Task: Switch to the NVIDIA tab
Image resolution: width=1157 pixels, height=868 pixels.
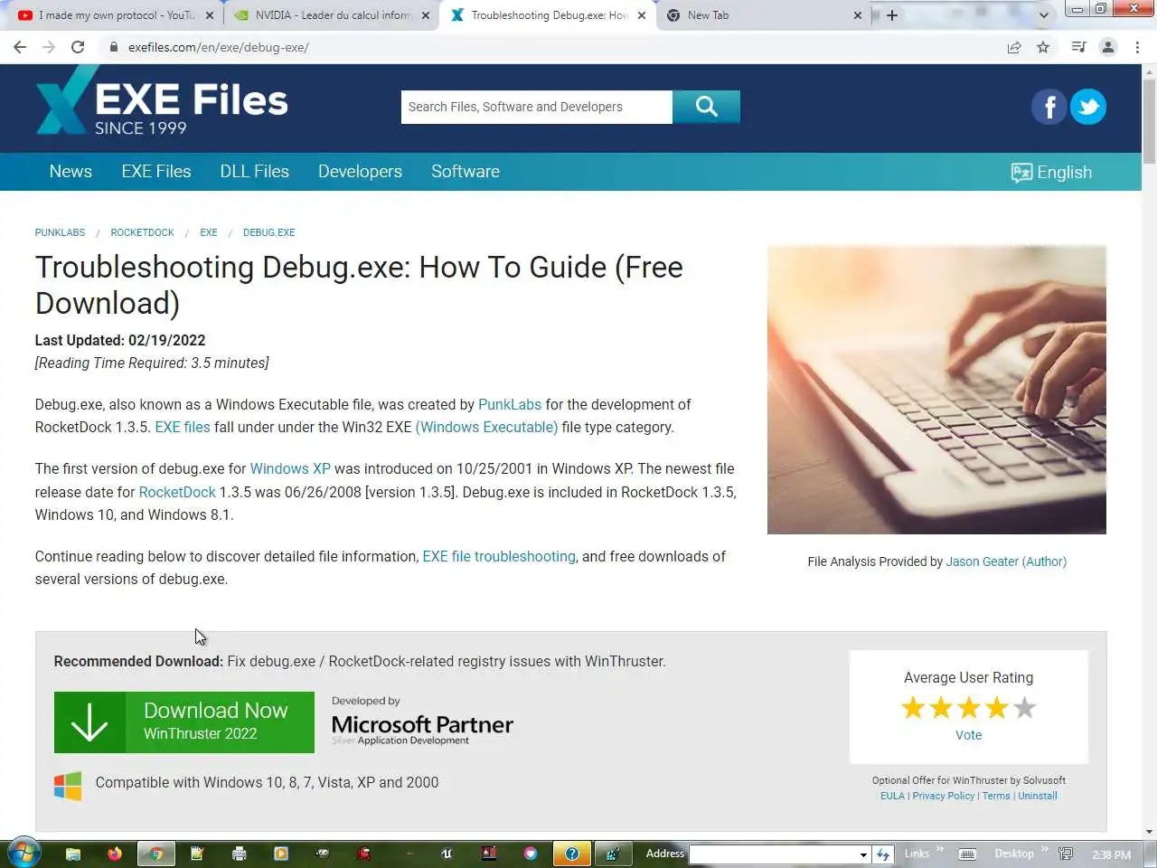Action: tap(330, 15)
